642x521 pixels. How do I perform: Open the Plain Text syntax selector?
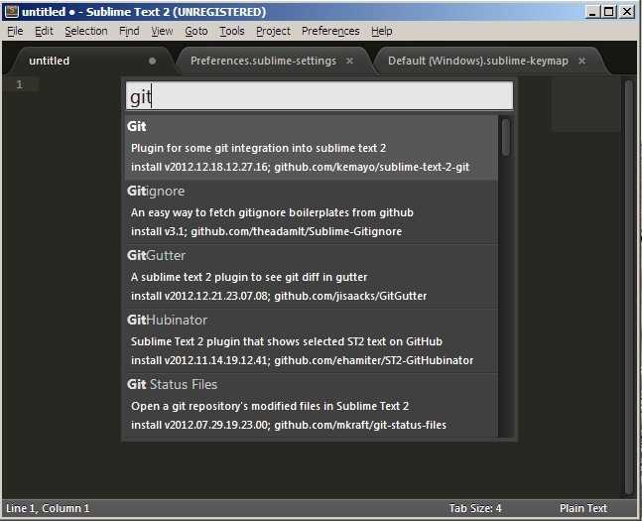tap(583, 508)
